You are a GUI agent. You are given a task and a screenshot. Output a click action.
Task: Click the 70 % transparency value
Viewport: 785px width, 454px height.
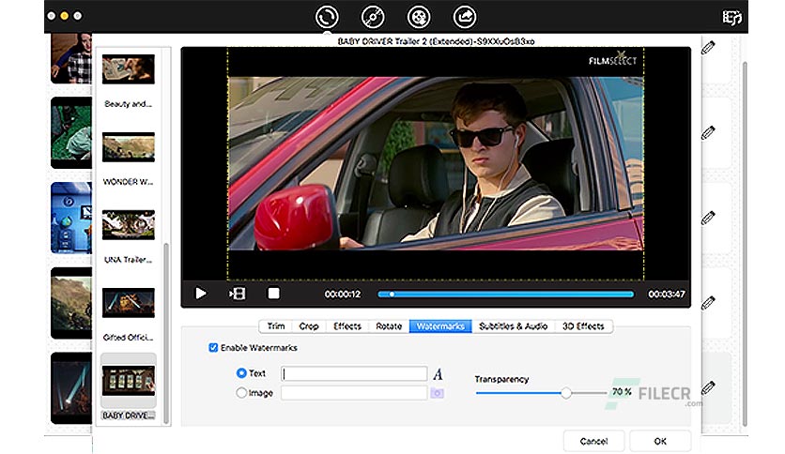click(x=622, y=391)
